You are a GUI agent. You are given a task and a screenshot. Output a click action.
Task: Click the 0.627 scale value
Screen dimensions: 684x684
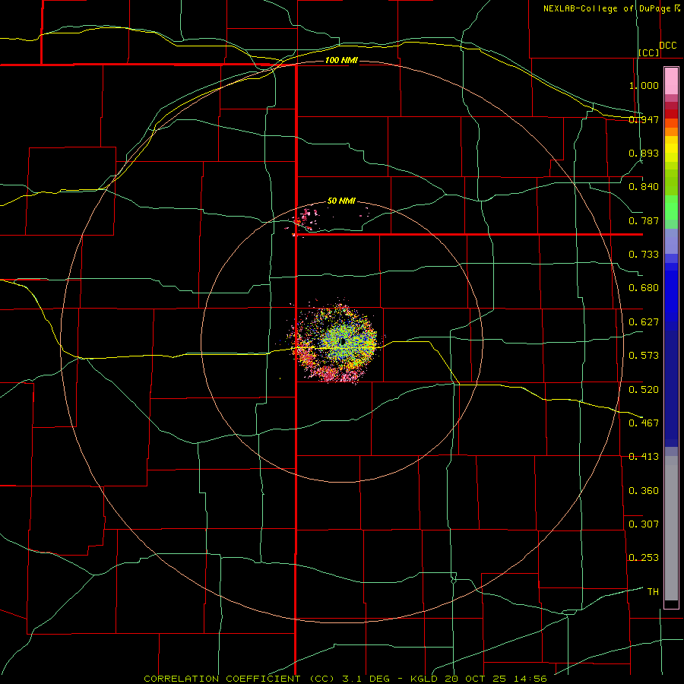pos(644,322)
